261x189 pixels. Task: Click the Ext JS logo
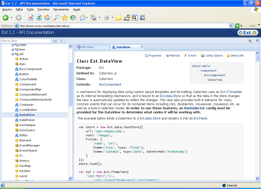(x=248, y=33)
